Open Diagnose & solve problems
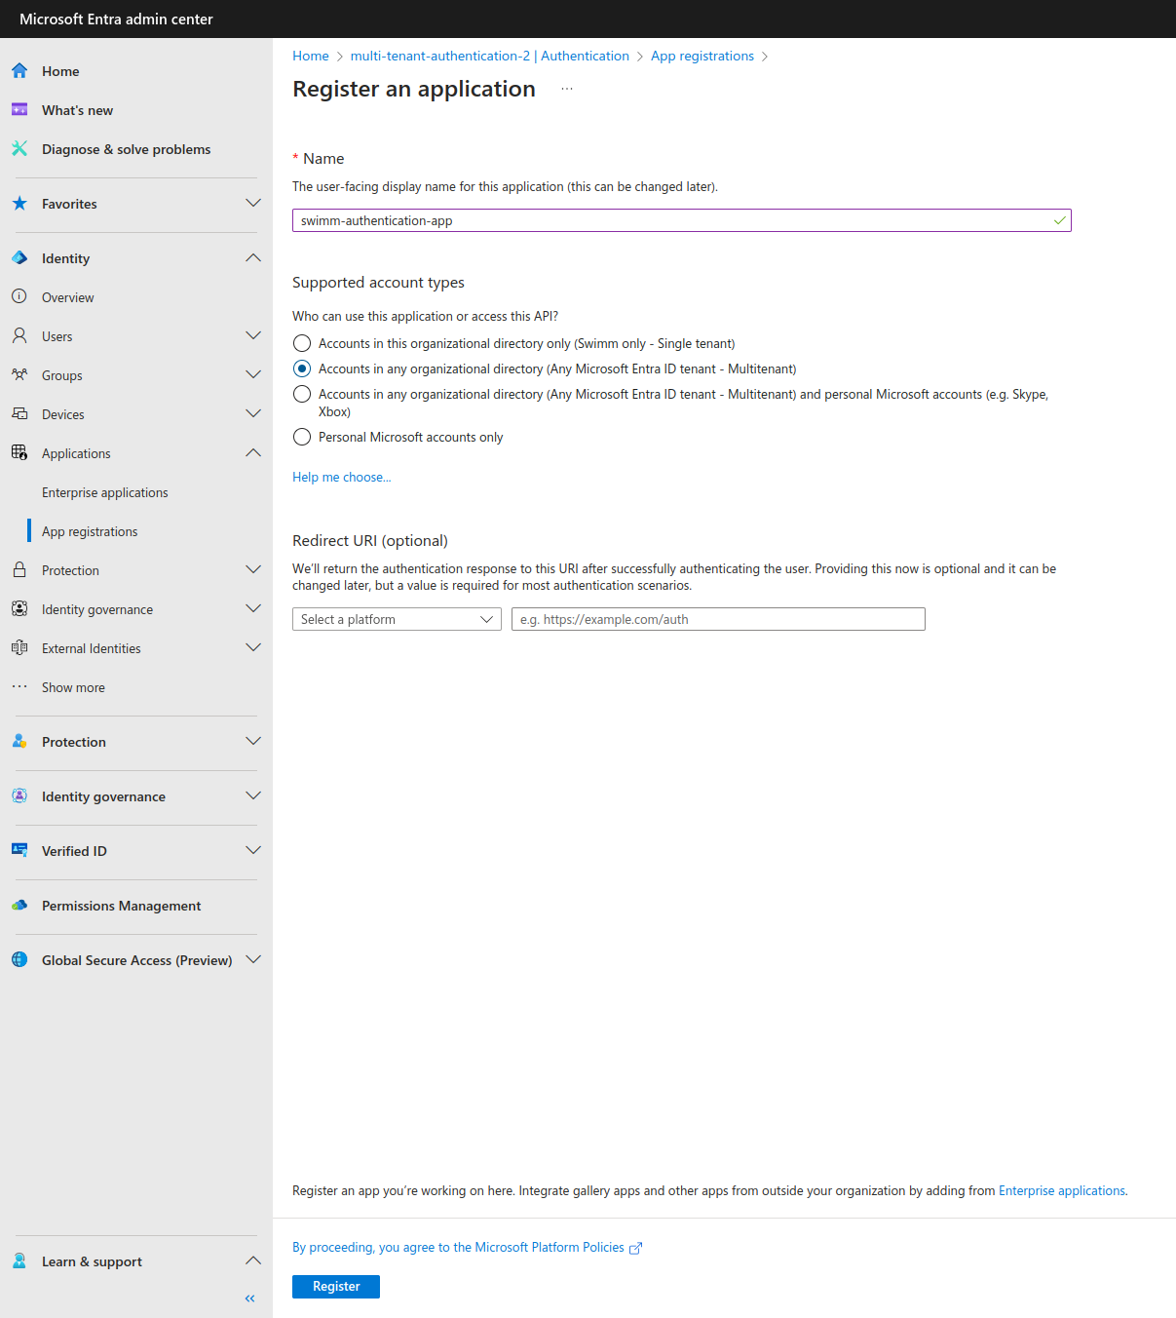The image size is (1176, 1318). (x=126, y=149)
